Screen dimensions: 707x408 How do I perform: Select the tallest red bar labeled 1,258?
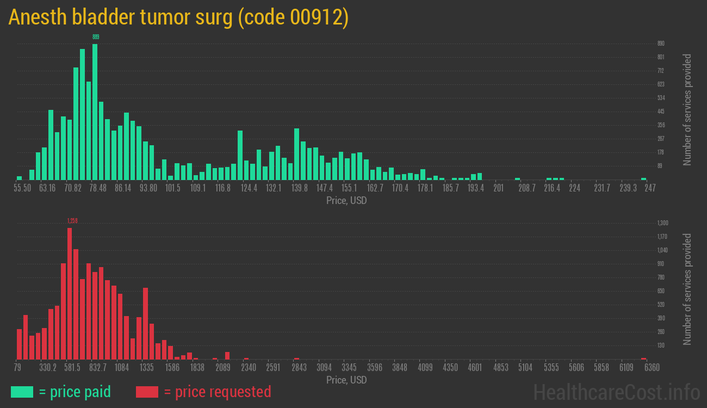(70, 294)
